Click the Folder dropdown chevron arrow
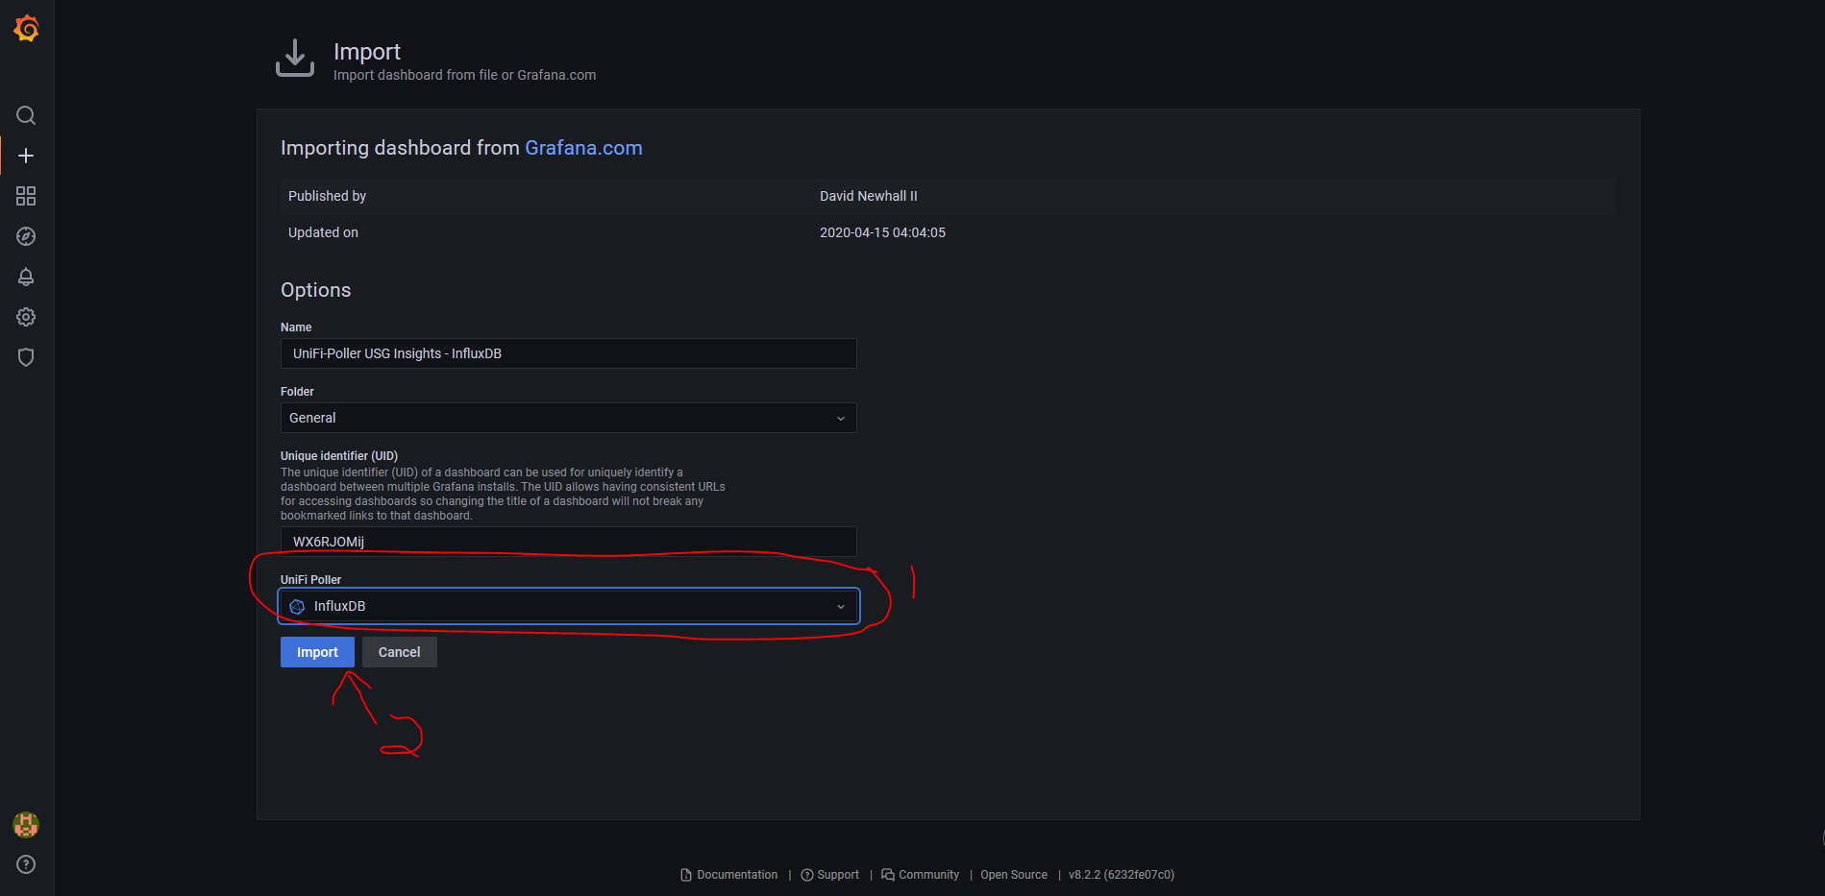 point(841,418)
